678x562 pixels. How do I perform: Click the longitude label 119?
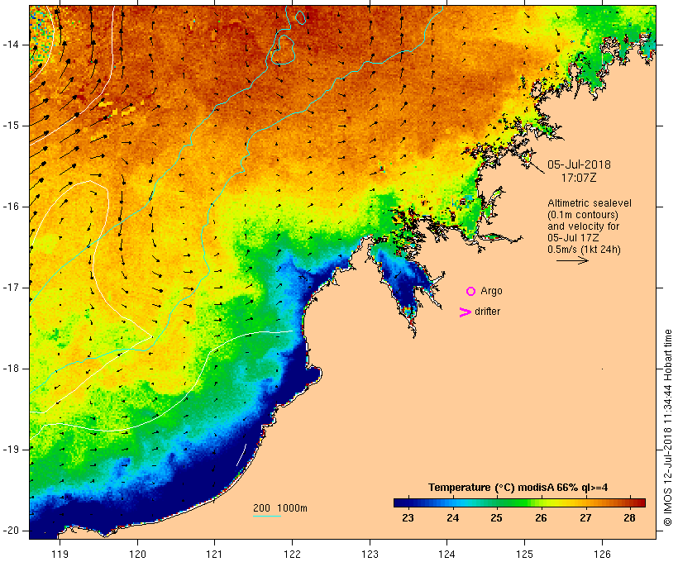60,555
